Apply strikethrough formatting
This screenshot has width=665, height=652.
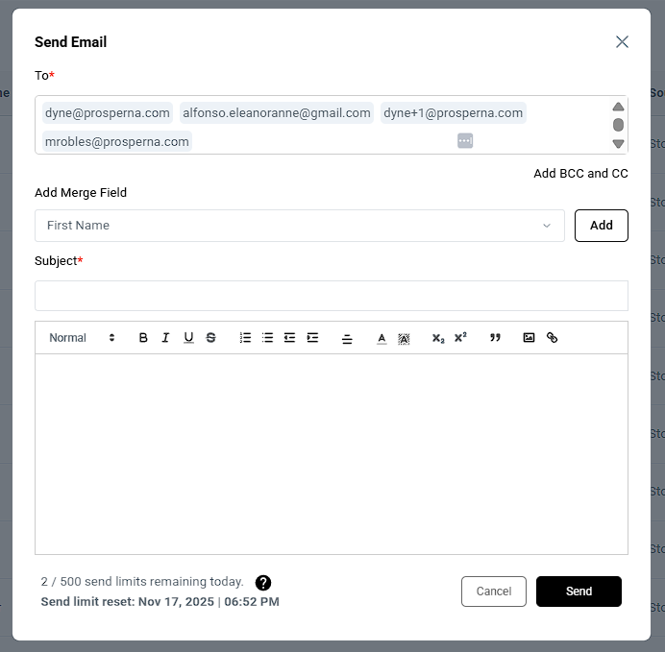[211, 338]
